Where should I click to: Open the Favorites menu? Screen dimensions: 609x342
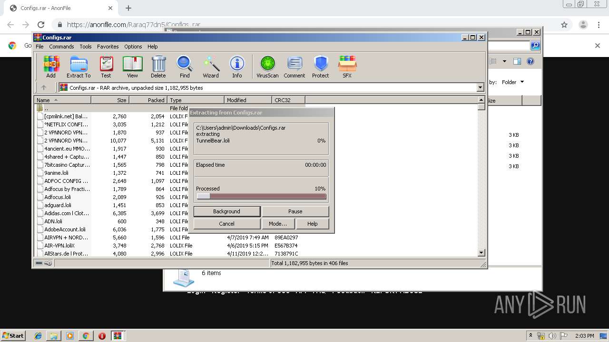pyautogui.click(x=108, y=47)
